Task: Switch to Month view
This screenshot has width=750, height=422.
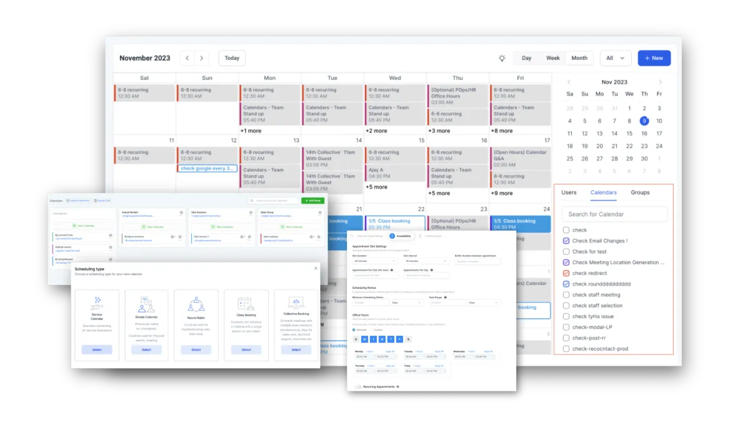Action: 579,58
